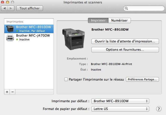Click the green status dot for MFC-J470DW
Image resolution: width=166 pixels, height=115 pixels.
point(17,39)
